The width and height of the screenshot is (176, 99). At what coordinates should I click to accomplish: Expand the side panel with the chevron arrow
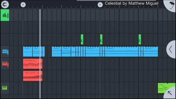point(171,50)
